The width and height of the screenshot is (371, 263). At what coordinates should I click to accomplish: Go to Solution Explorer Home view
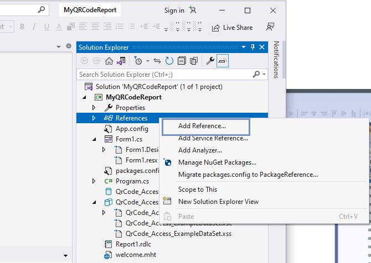coord(109,61)
